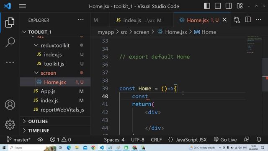Image resolution: width=268 pixels, height=151 pixels.
Task: Start the Go Live server
Action: pyautogui.click(x=225, y=140)
